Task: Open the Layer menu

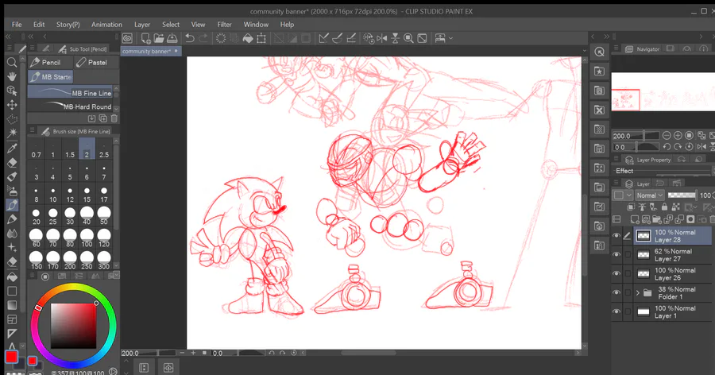Action: [142, 25]
